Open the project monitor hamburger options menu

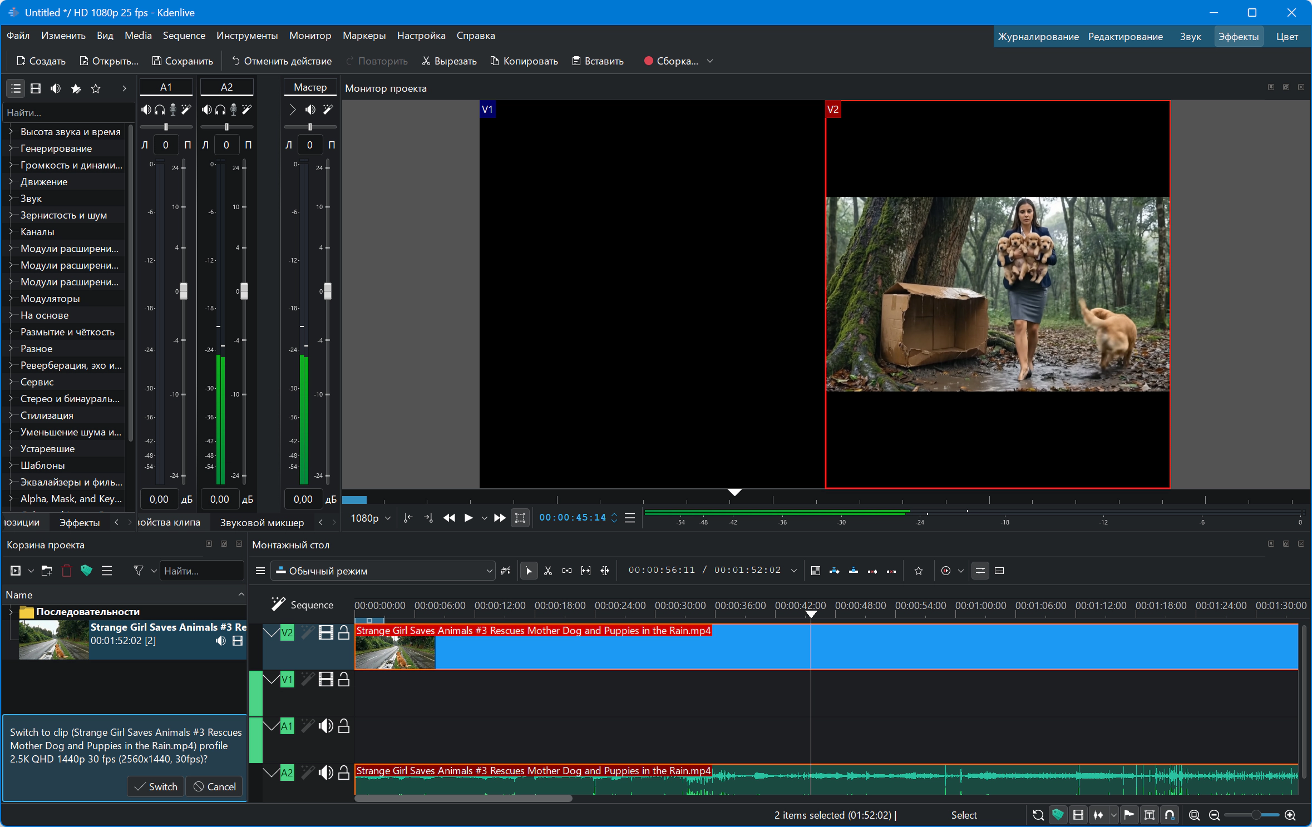tap(630, 518)
